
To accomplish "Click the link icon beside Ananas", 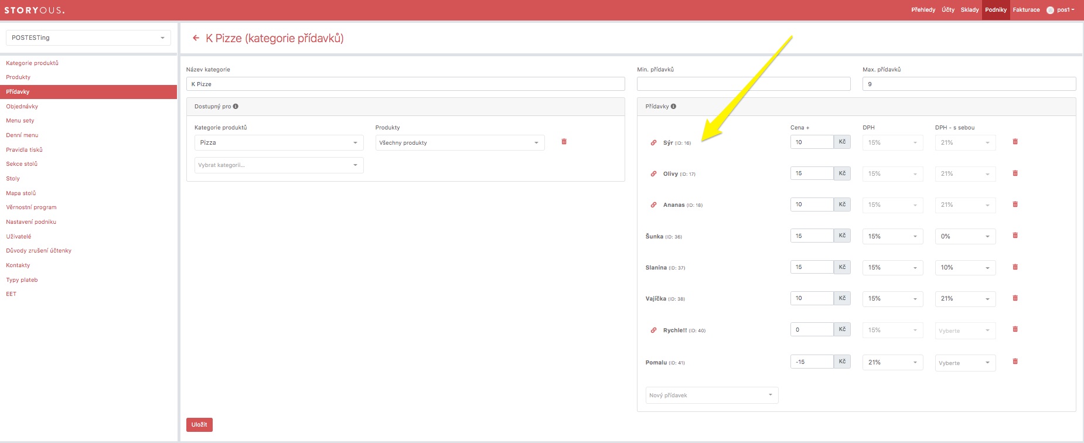I will (x=654, y=205).
